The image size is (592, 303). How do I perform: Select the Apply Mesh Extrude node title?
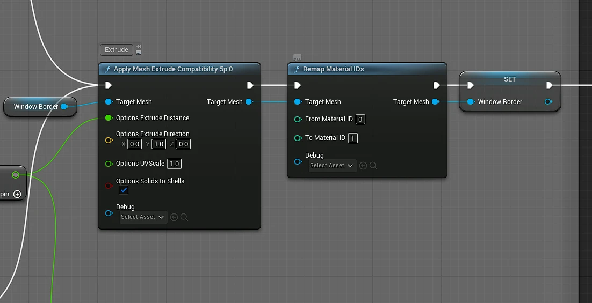coord(174,69)
